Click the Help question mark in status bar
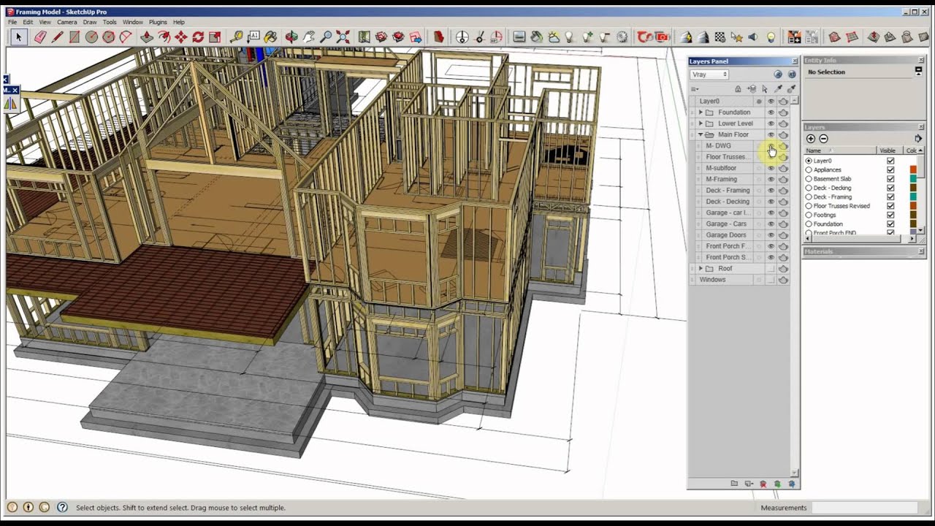The width and height of the screenshot is (935, 526). 62,507
